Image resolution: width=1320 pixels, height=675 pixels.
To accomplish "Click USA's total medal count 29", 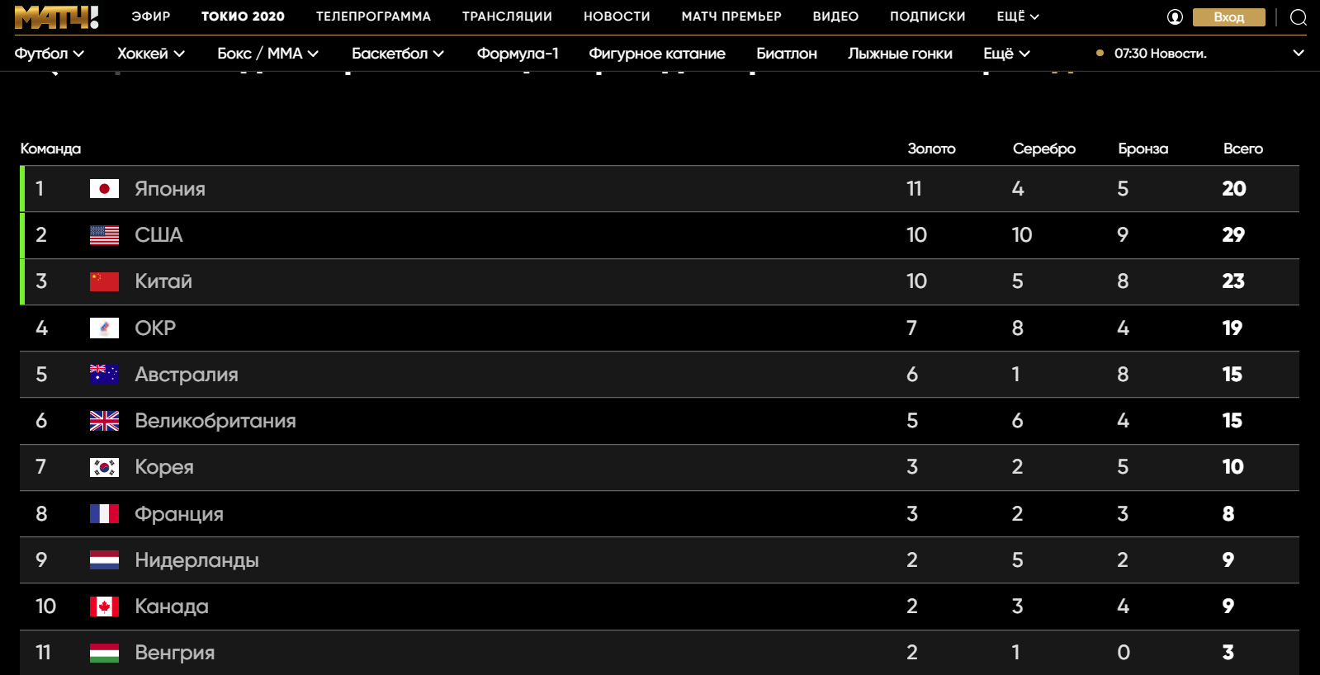I will point(1233,235).
